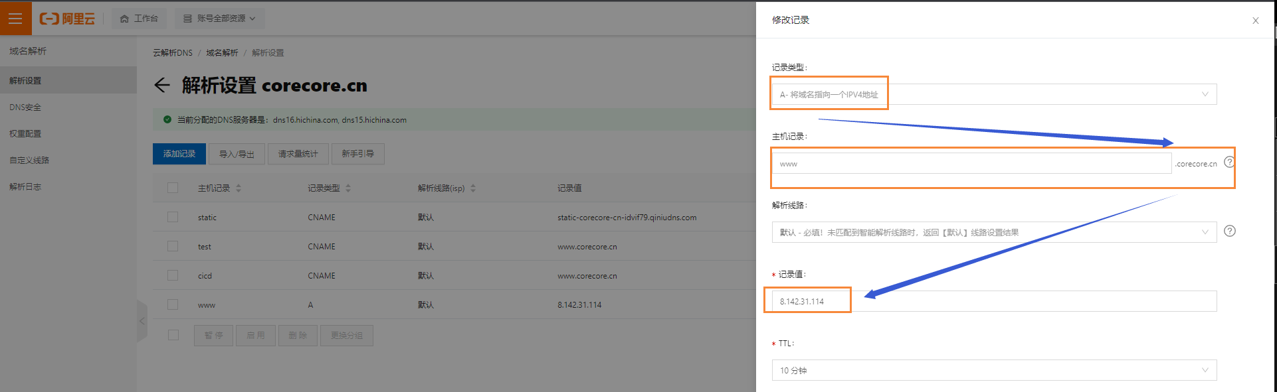Open 请求量统计
The height and width of the screenshot is (392, 1277).
coord(298,154)
